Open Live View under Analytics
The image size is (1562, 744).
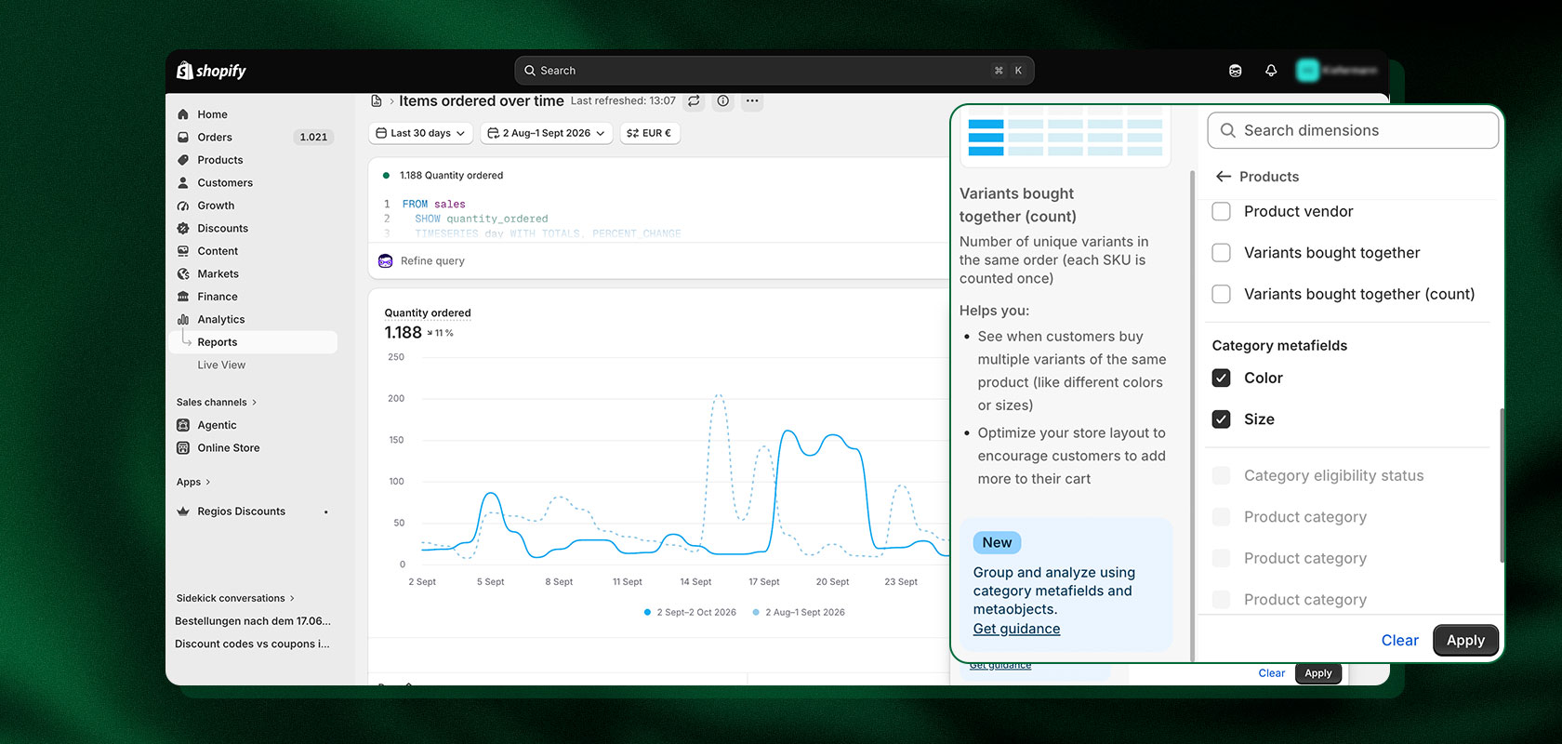[x=221, y=365]
